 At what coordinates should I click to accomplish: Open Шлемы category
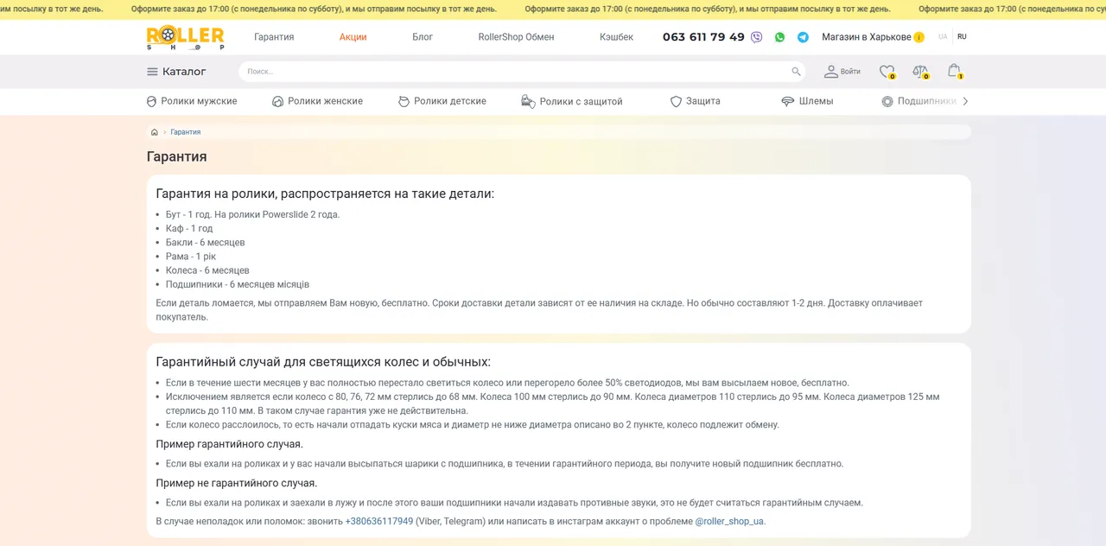point(807,101)
